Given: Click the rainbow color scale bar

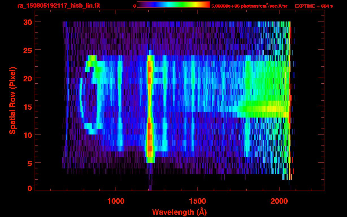Looking at the screenshot, I should click(173, 5).
